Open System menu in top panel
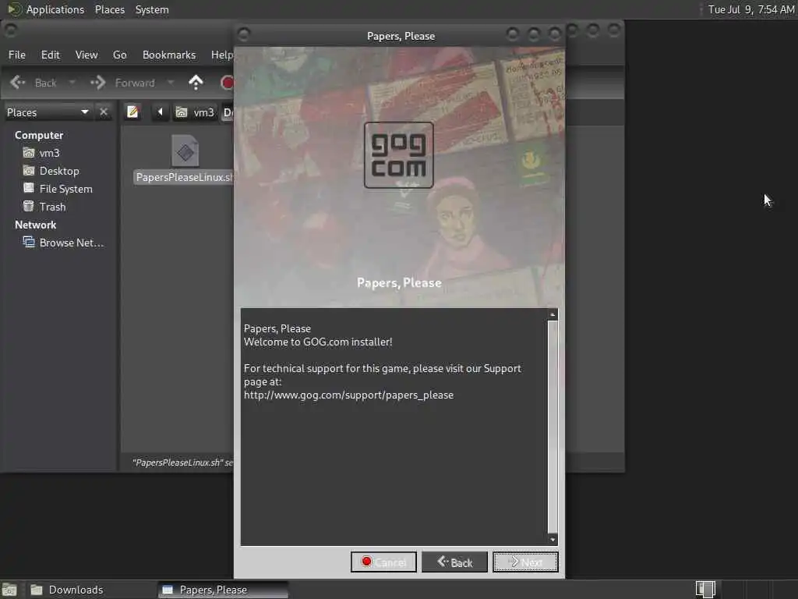 tap(152, 9)
